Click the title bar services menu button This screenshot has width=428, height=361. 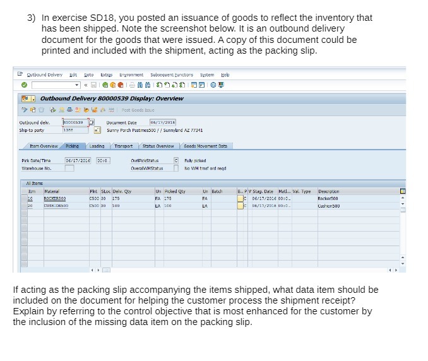[28, 98]
